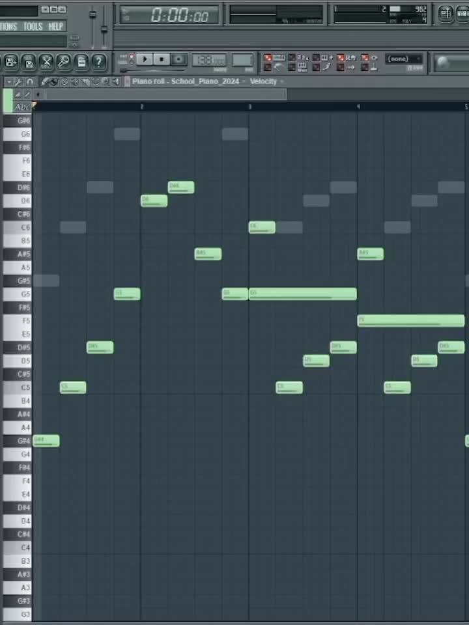Screen dimensions: 469x625
Task: Click the C5 piano key
Action: (17, 387)
